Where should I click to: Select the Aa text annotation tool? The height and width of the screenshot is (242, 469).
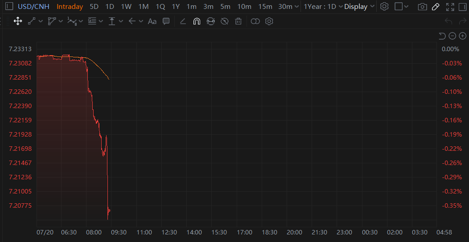click(x=152, y=21)
